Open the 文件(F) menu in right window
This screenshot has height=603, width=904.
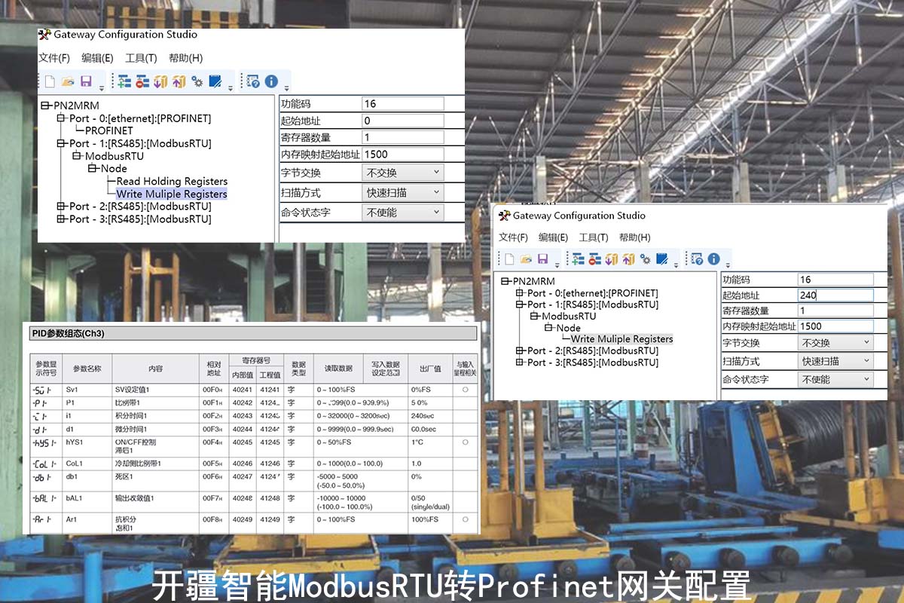click(513, 237)
